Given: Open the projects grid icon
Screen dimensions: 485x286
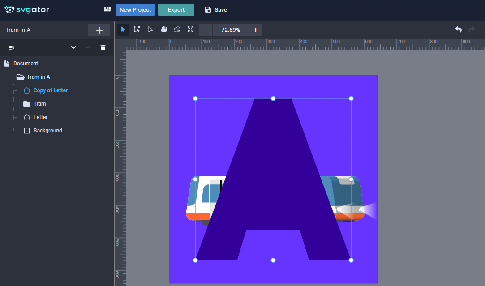Looking at the screenshot, I should (107, 9).
